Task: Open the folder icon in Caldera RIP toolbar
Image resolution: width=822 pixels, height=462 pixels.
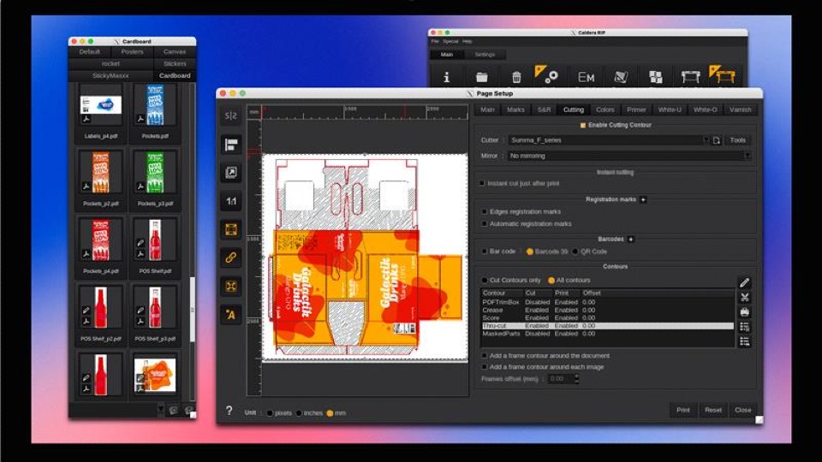Action: pos(482,77)
